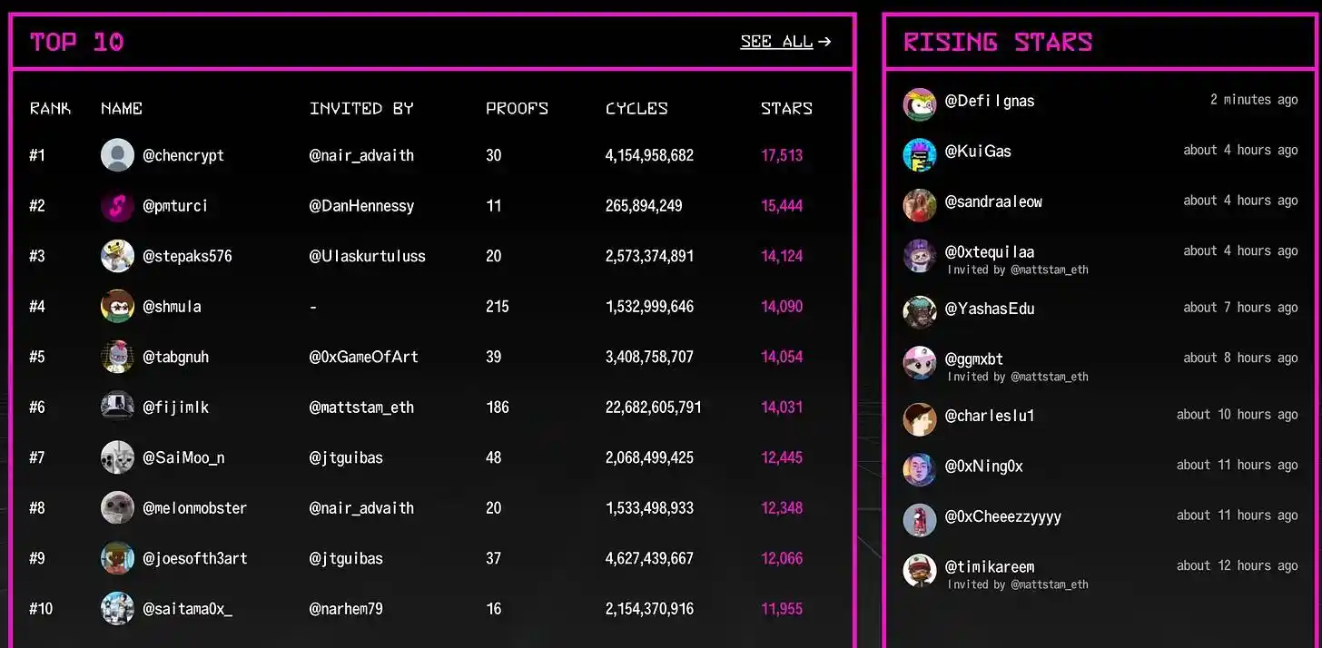Click @chencrypt's avatar icon
The height and width of the screenshot is (648, 1322).
[117, 155]
